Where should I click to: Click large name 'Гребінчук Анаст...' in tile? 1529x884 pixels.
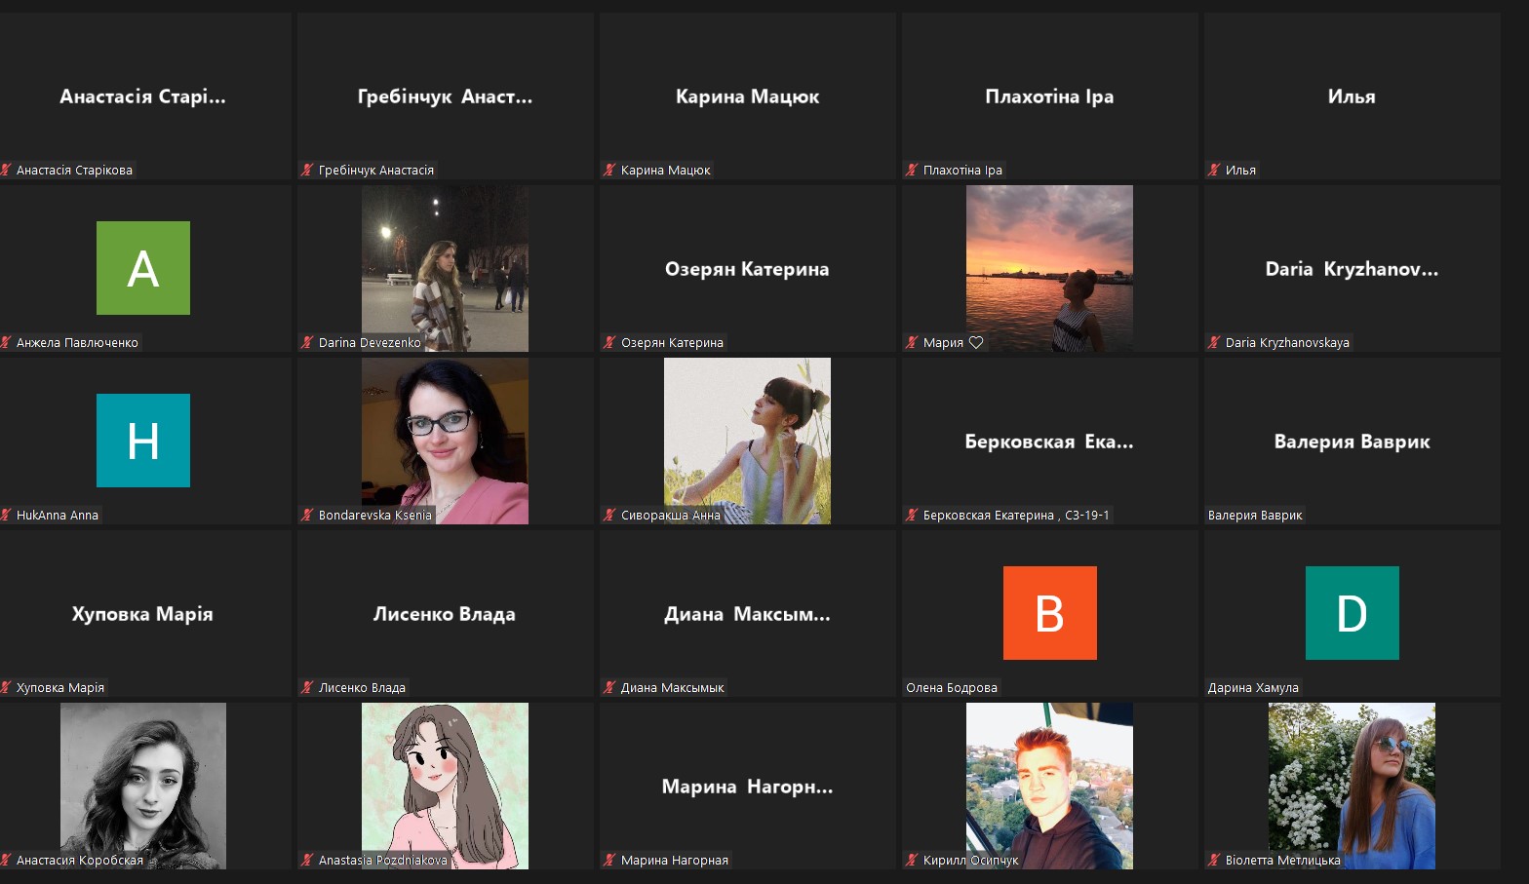(445, 96)
